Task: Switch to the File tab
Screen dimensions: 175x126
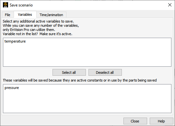Action: click(7, 15)
